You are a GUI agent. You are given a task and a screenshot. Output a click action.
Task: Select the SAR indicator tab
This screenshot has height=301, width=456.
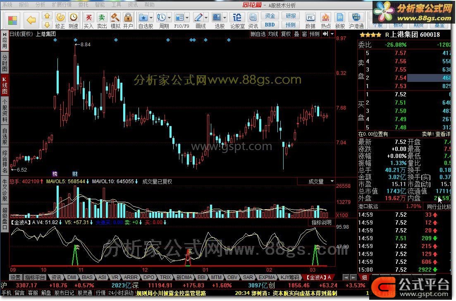248,277
